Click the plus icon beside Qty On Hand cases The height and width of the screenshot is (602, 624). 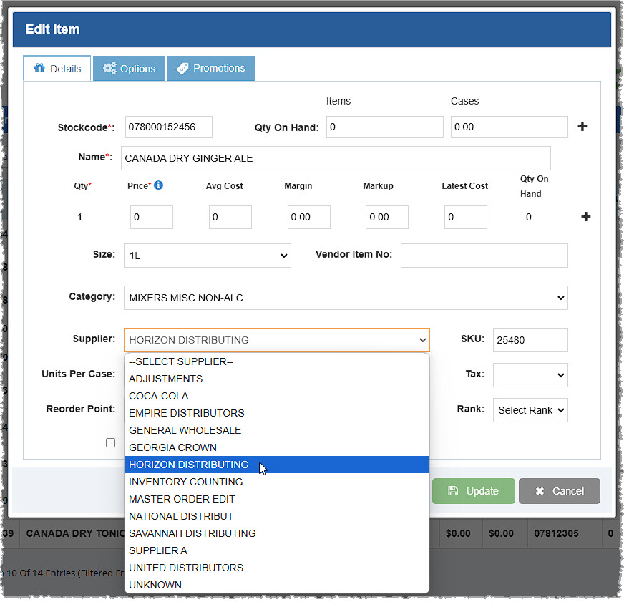(x=583, y=126)
